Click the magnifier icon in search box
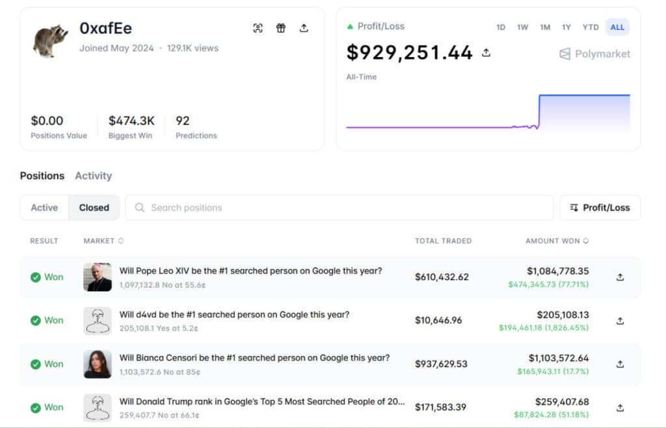This screenshot has width=666, height=428. 139,207
